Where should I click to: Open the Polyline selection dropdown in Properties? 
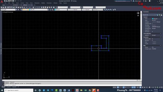point(149,15)
